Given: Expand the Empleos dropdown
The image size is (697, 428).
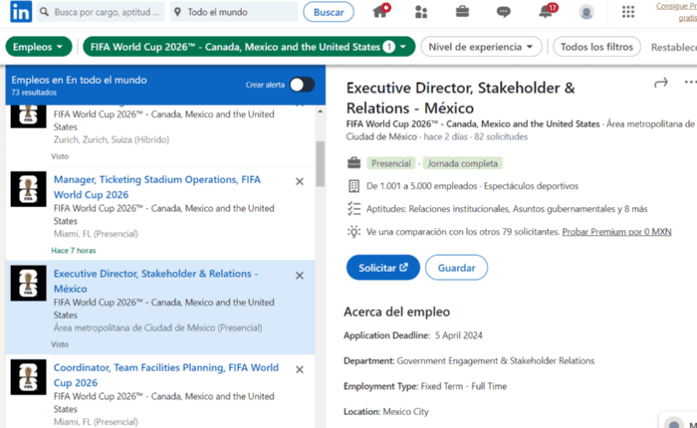Looking at the screenshot, I should [39, 47].
